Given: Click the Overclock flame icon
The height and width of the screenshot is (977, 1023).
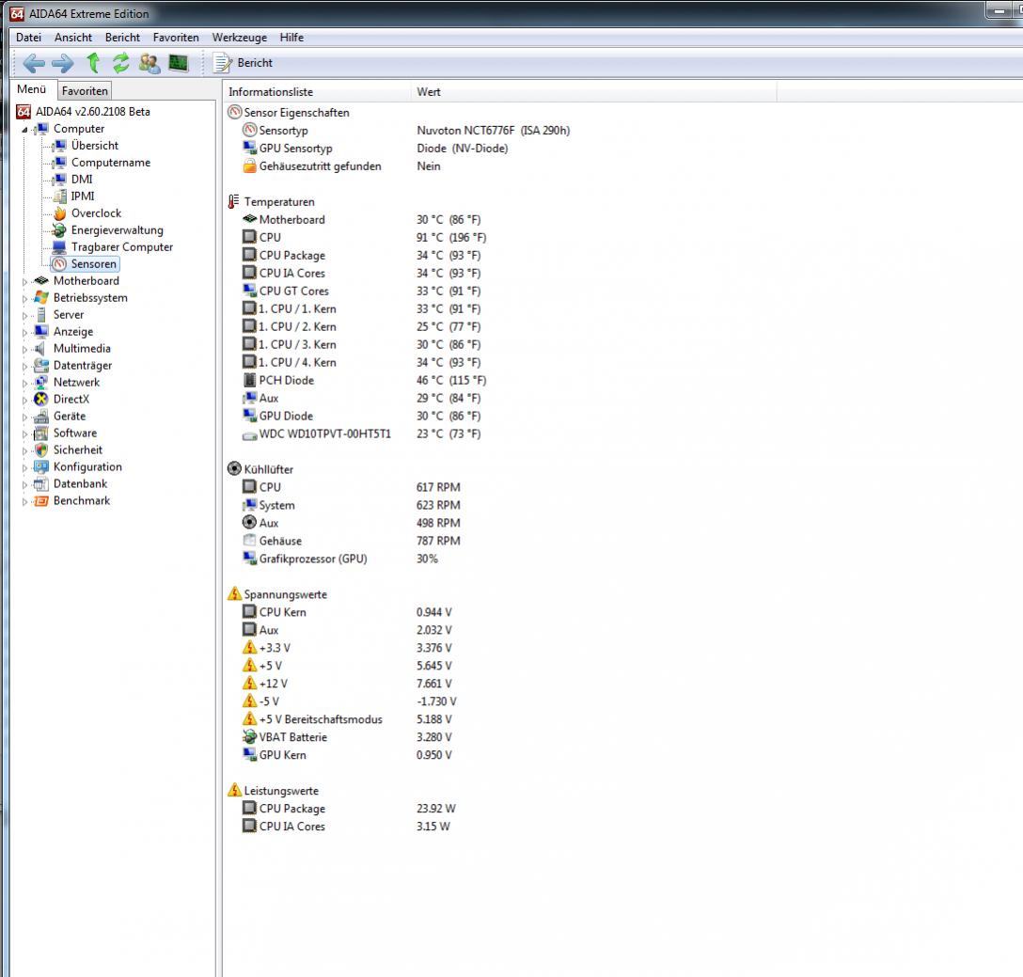Looking at the screenshot, I should point(59,213).
